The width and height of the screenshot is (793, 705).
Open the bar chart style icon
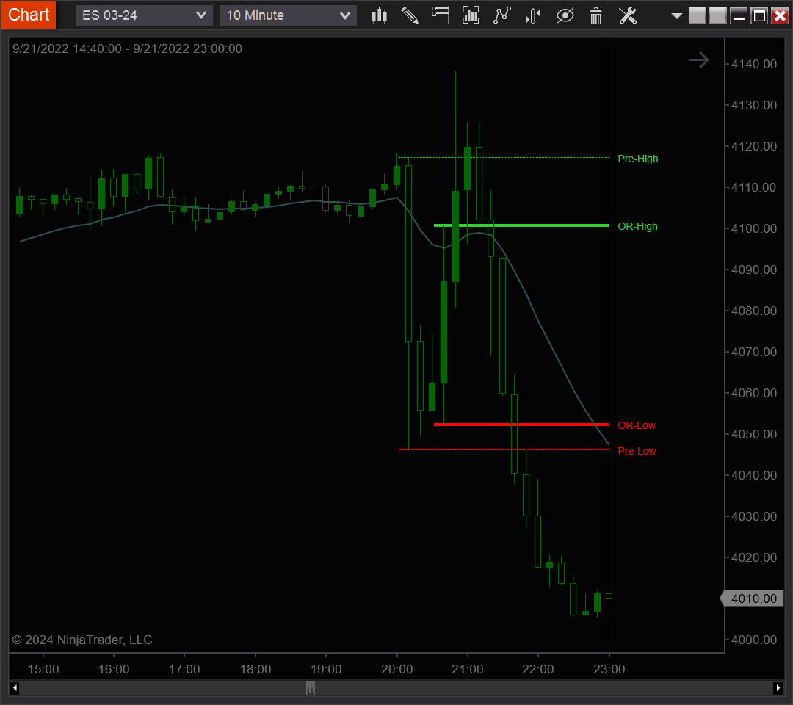(x=380, y=15)
